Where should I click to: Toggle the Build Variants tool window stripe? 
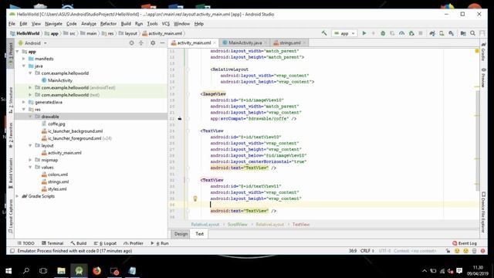point(10,173)
